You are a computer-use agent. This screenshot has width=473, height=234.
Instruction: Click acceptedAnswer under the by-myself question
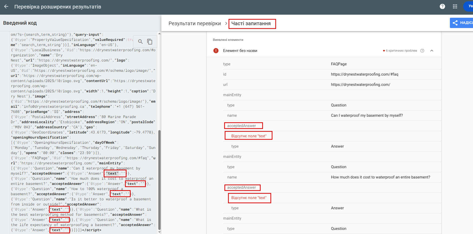242,126
